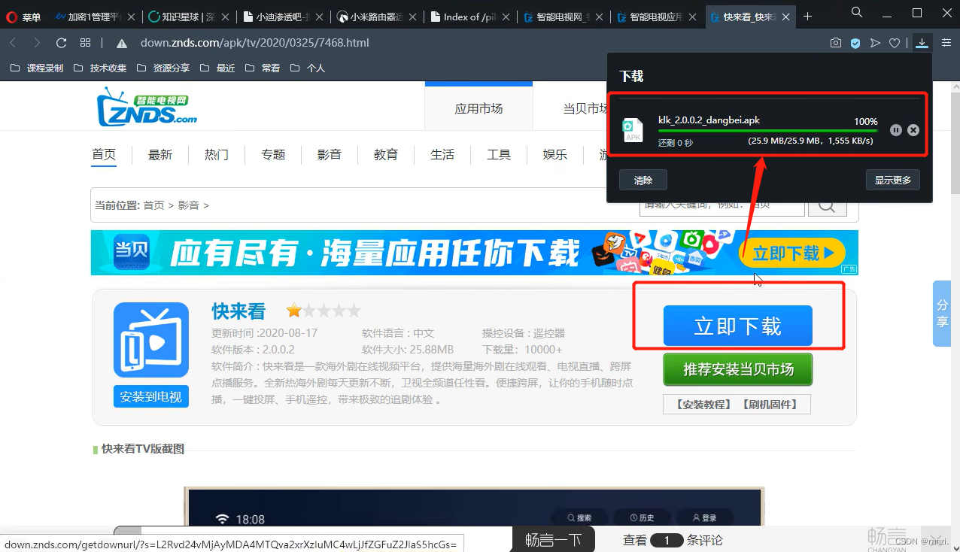
Task: Open the speed dial grid icon
Action: click(86, 43)
